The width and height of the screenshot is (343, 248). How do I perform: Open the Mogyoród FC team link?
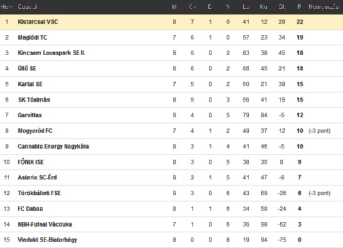[35, 131]
